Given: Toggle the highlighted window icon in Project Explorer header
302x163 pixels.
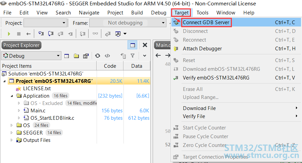Looking at the screenshot, I should (133, 45).
